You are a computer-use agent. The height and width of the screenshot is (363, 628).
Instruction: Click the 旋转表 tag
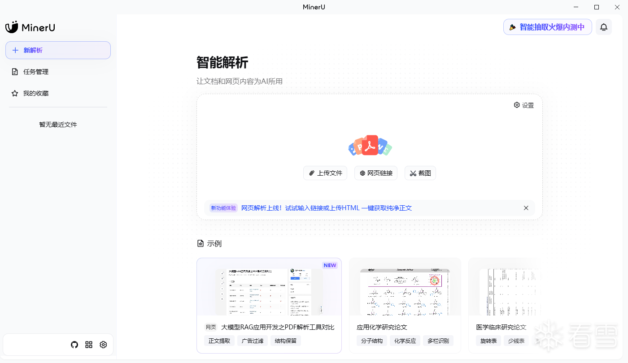coord(488,341)
